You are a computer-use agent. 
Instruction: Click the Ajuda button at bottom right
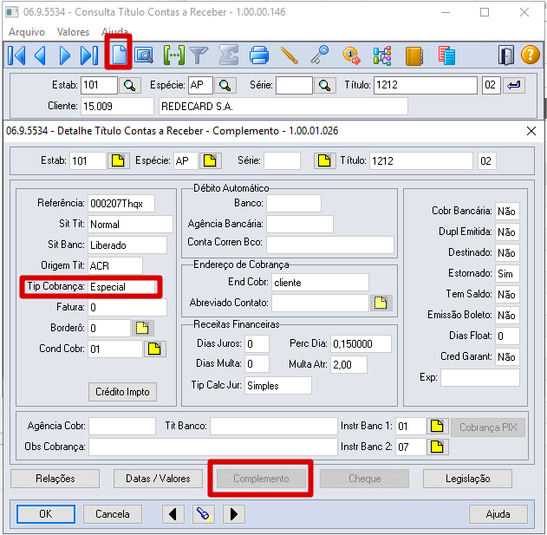(x=498, y=514)
